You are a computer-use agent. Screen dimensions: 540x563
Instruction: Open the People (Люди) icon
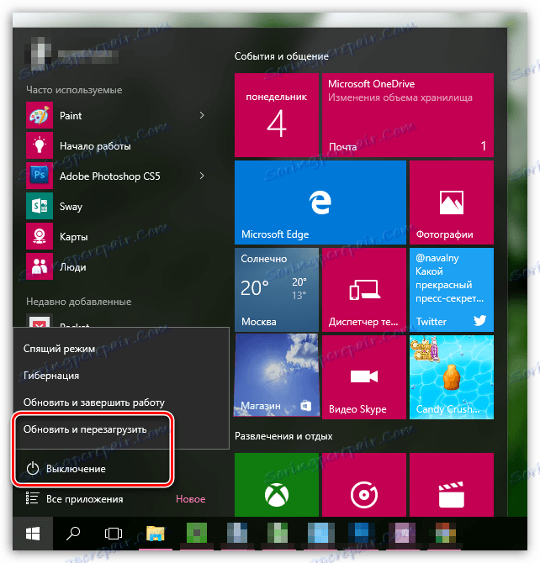40,266
